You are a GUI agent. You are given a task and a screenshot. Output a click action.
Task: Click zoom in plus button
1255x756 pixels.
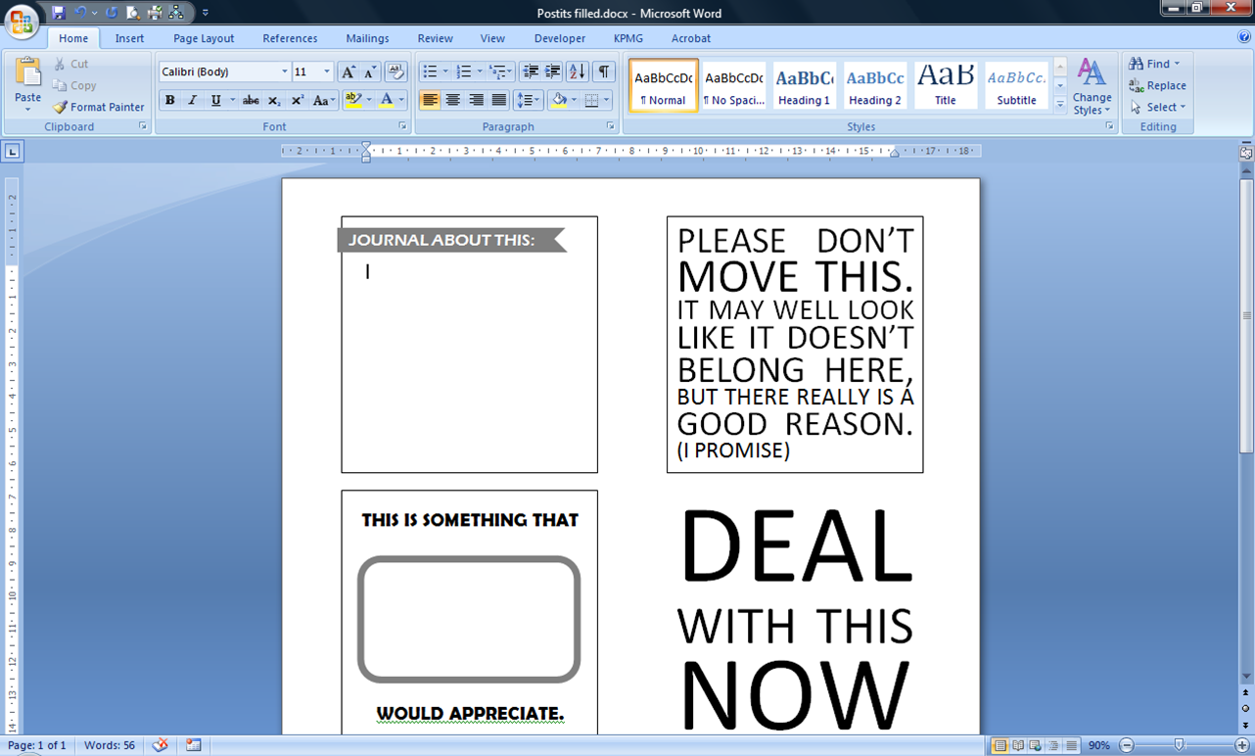pyautogui.click(x=1242, y=745)
